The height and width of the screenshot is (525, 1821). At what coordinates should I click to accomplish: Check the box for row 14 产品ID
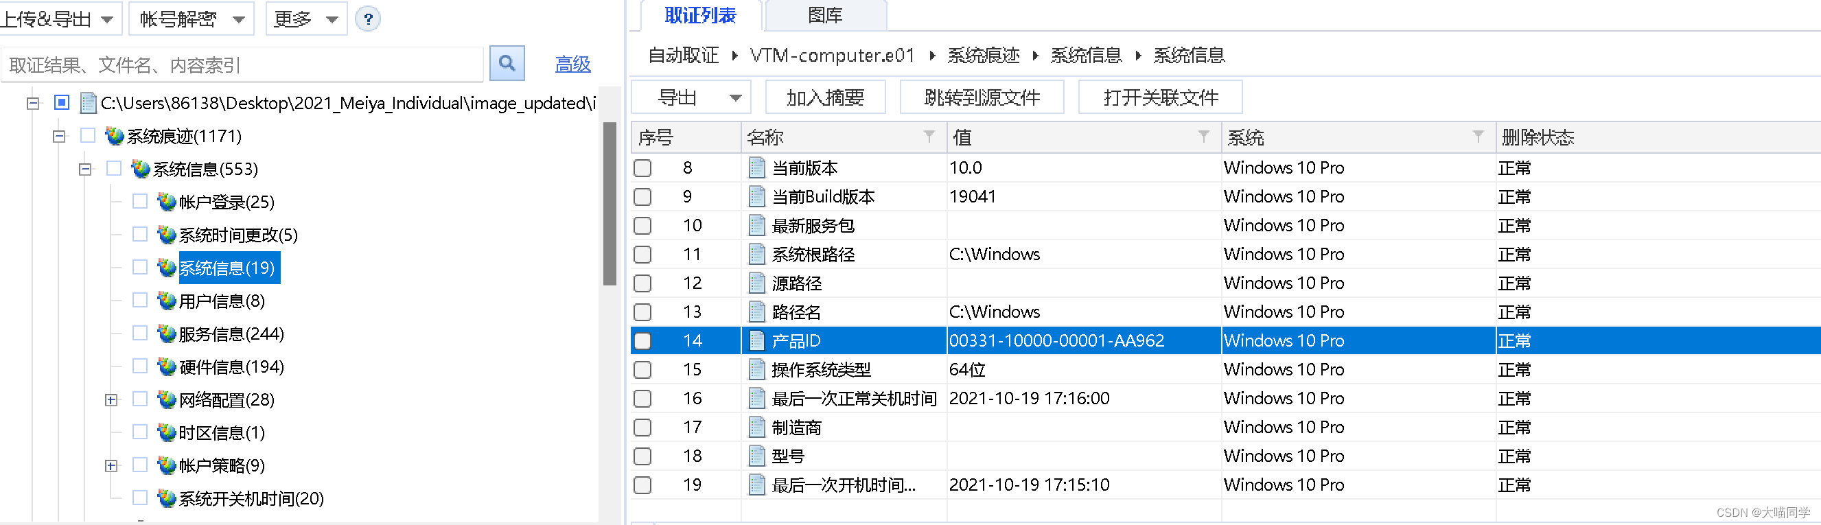point(642,340)
